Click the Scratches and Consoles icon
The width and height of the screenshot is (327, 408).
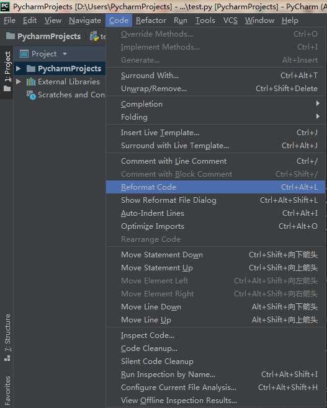click(31, 95)
